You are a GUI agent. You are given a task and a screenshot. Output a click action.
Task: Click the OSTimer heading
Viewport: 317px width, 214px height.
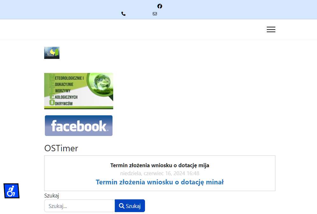(61, 148)
